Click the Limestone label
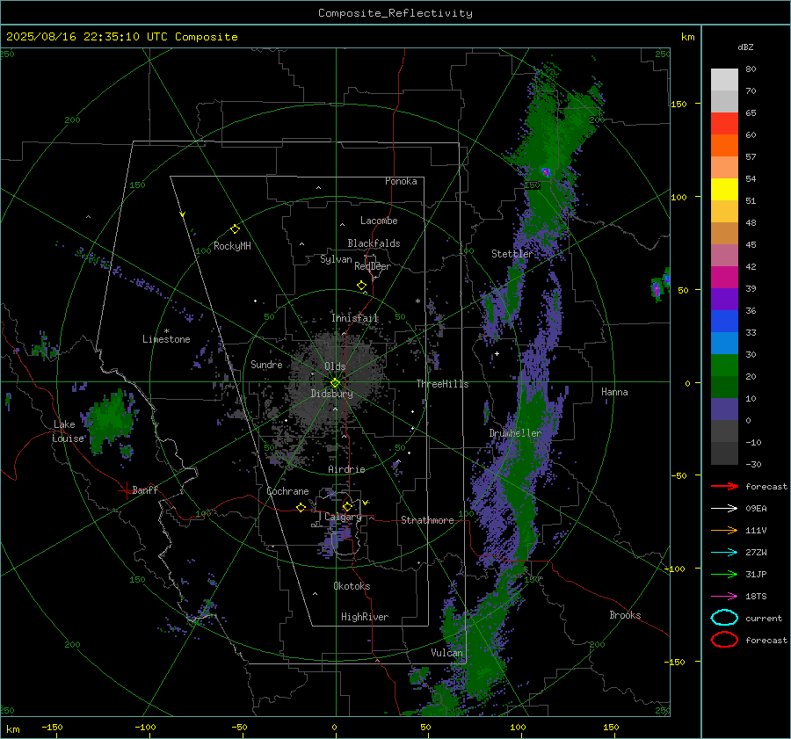This screenshot has width=791, height=739. pos(166,339)
